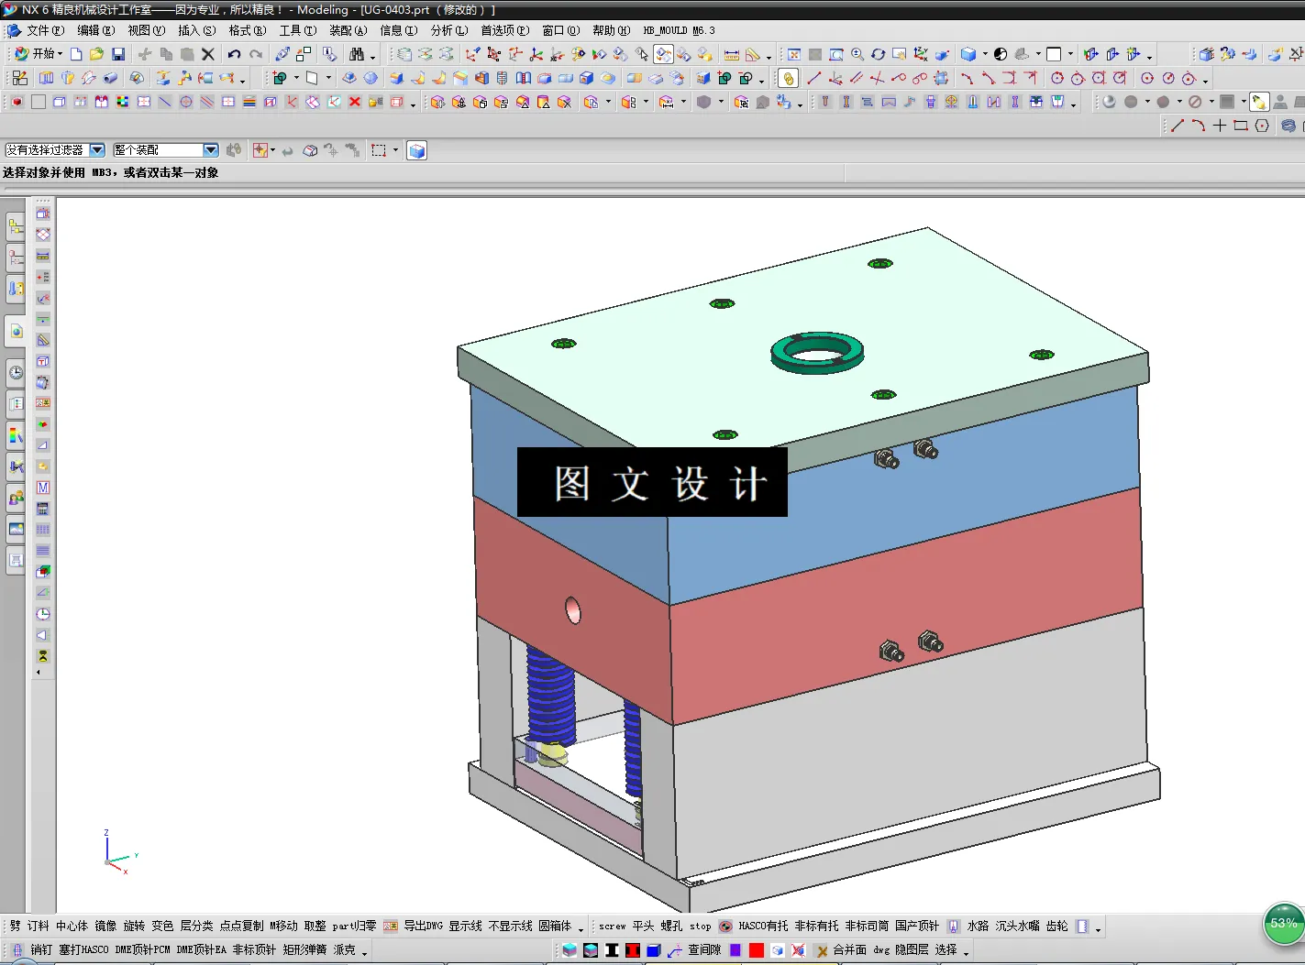Toggle the rectangle selection marquee mode
Image resolution: width=1305 pixels, height=965 pixels.
[x=378, y=149]
